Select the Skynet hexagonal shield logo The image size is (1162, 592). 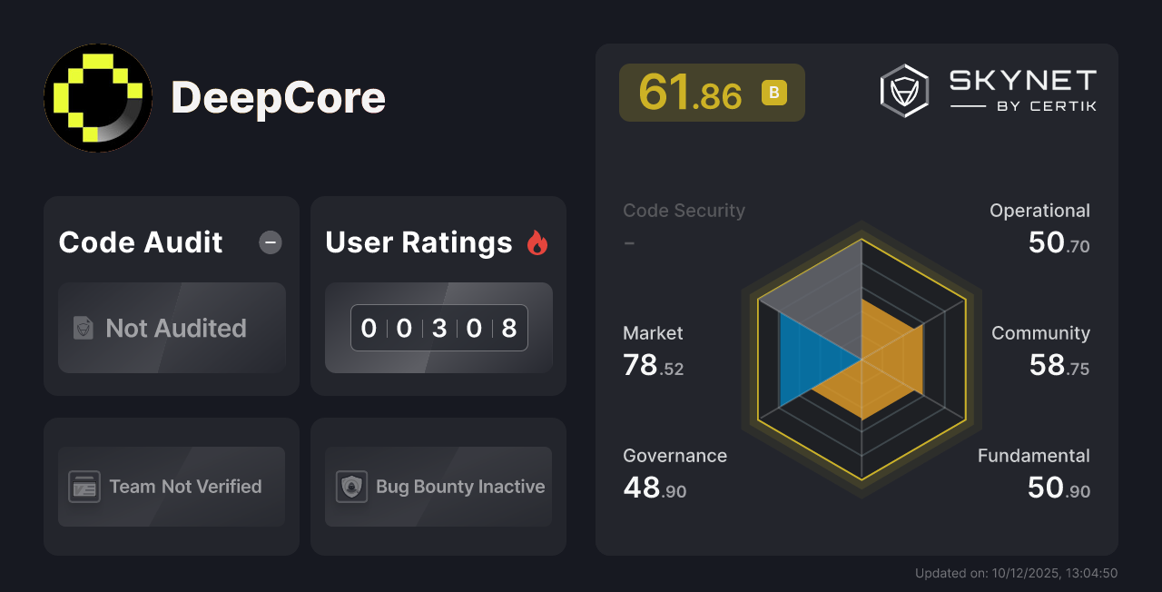(x=903, y=90)
